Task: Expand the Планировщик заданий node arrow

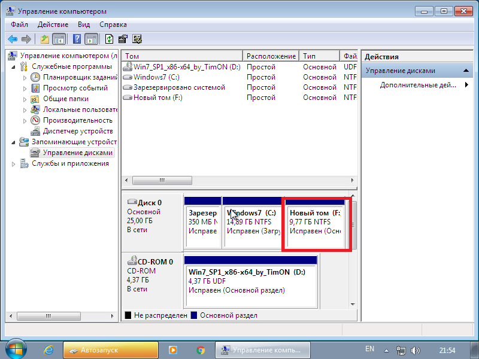Action: point(25,78)
